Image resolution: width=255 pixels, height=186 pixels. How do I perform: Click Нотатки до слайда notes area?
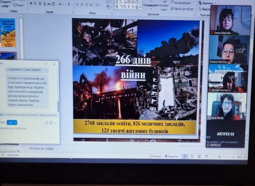click(41, 149)
